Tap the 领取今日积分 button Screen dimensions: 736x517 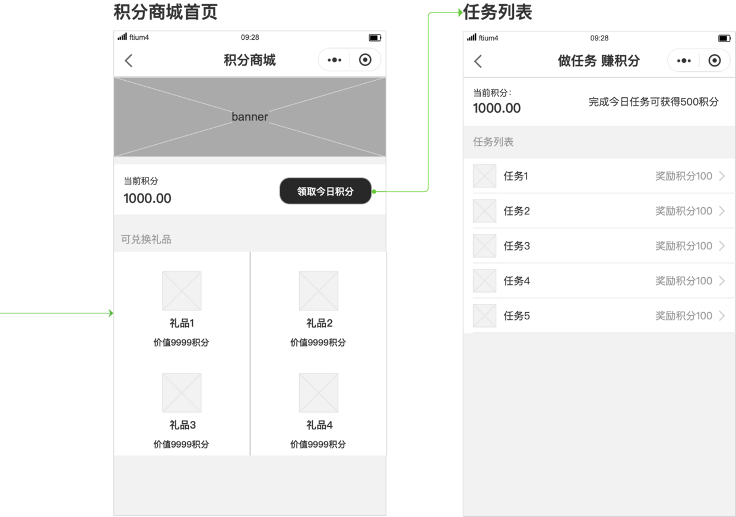coord(326,191)
